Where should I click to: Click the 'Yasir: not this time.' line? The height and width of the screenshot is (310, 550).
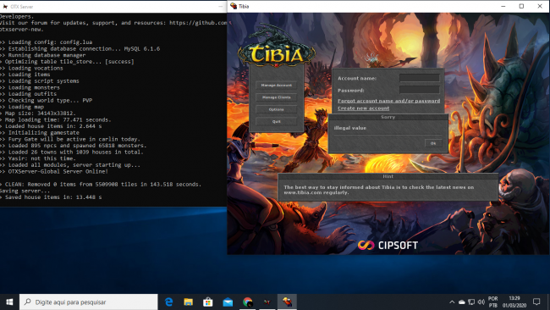pyautogui.click(x=38, y=158)
